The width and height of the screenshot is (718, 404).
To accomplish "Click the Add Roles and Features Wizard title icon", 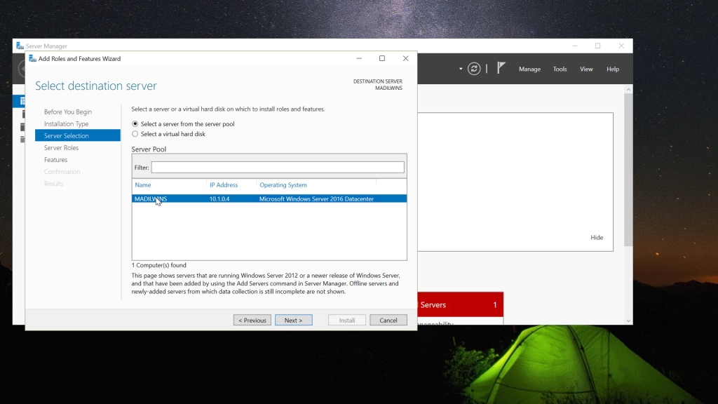I will (x=32, y=59).
